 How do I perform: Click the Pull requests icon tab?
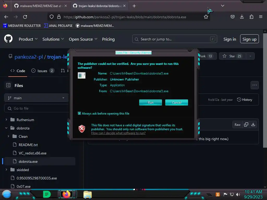point(63,71)
